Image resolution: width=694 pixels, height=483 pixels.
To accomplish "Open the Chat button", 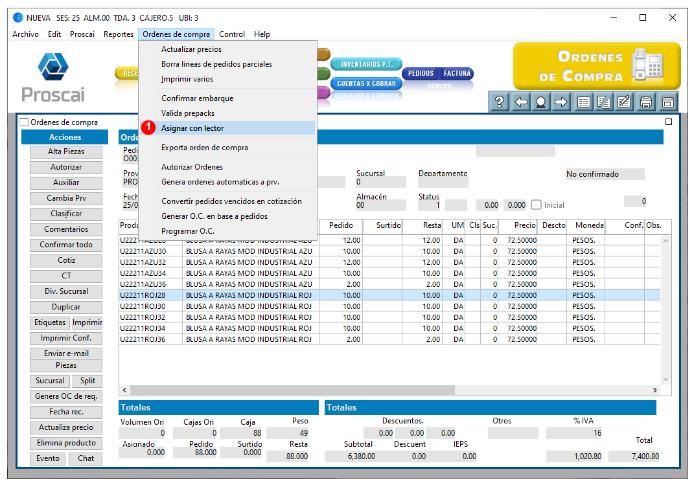I will [86, 458].
